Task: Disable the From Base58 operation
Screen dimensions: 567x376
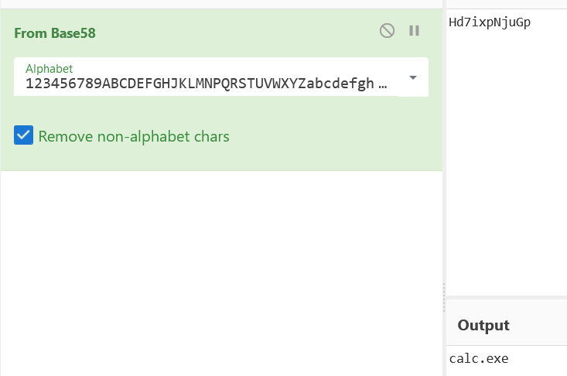Action: tap(387, 31)
